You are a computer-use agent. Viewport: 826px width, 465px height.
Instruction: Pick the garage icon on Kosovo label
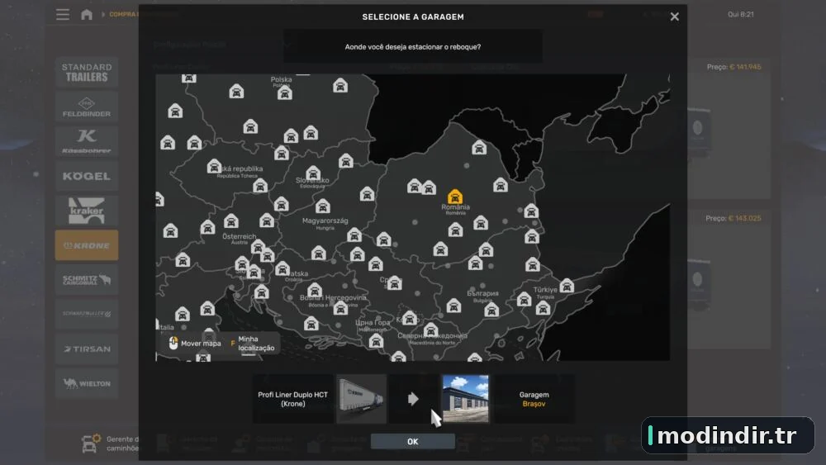coord(410,318)
